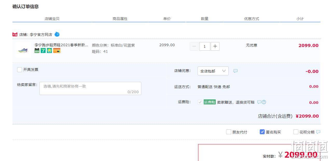Open the blue Wangwang chat icon for 李宁官方网店
330x161 pixels.
point(57,34)
